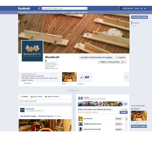Go to previous ad preview arrow

coord(132,123)
